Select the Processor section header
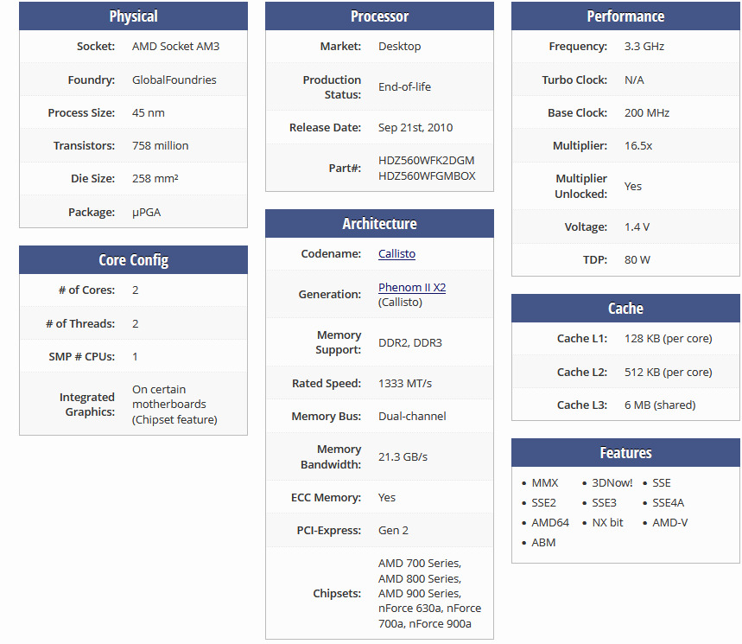The width and height of the screenshot is (742, 644). (x=379, y=16)
